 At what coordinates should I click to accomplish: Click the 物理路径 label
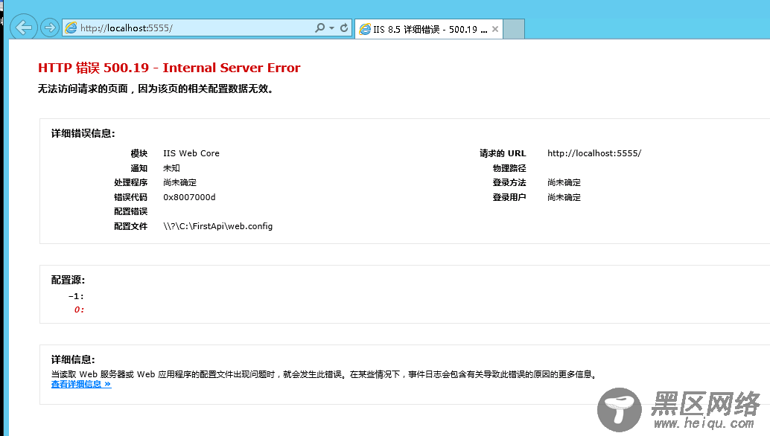click(509, 168)
